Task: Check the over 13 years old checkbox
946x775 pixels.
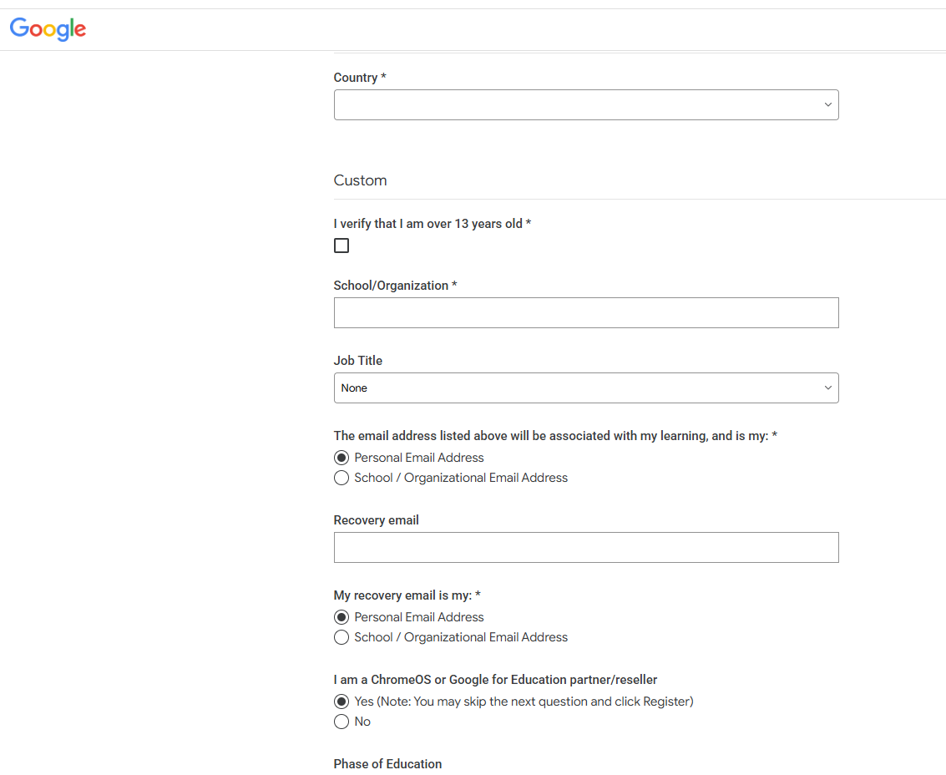Action: [341, 246]
